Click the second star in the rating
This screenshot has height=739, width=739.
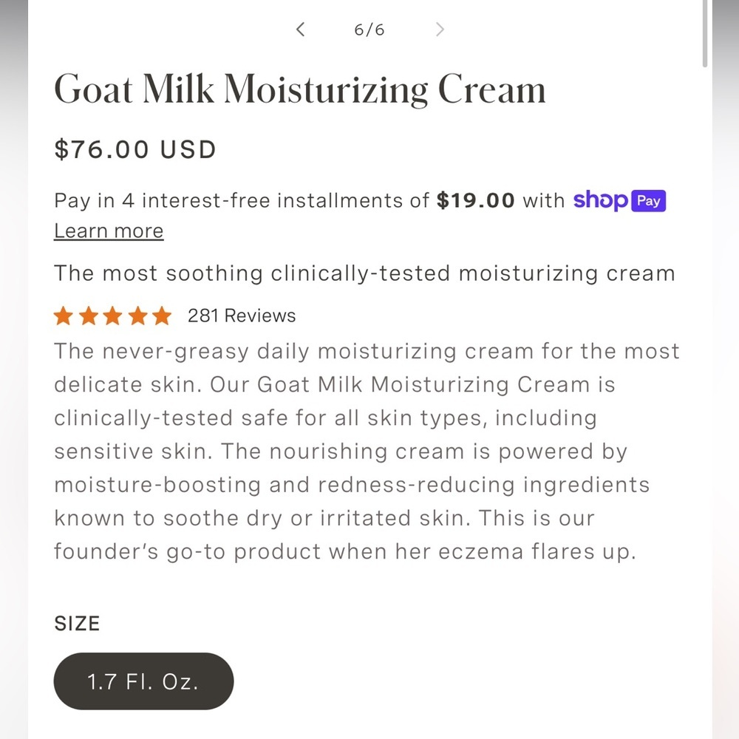click(x=88, y=316)
